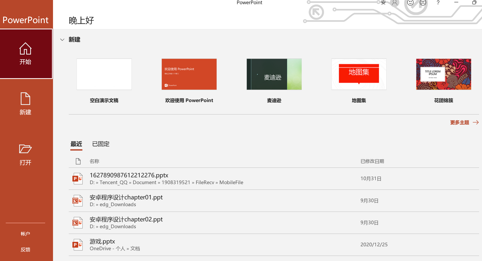Select the 最近 (Recent) tab
This screenshot has height=261, width=482.
(76, 144)
